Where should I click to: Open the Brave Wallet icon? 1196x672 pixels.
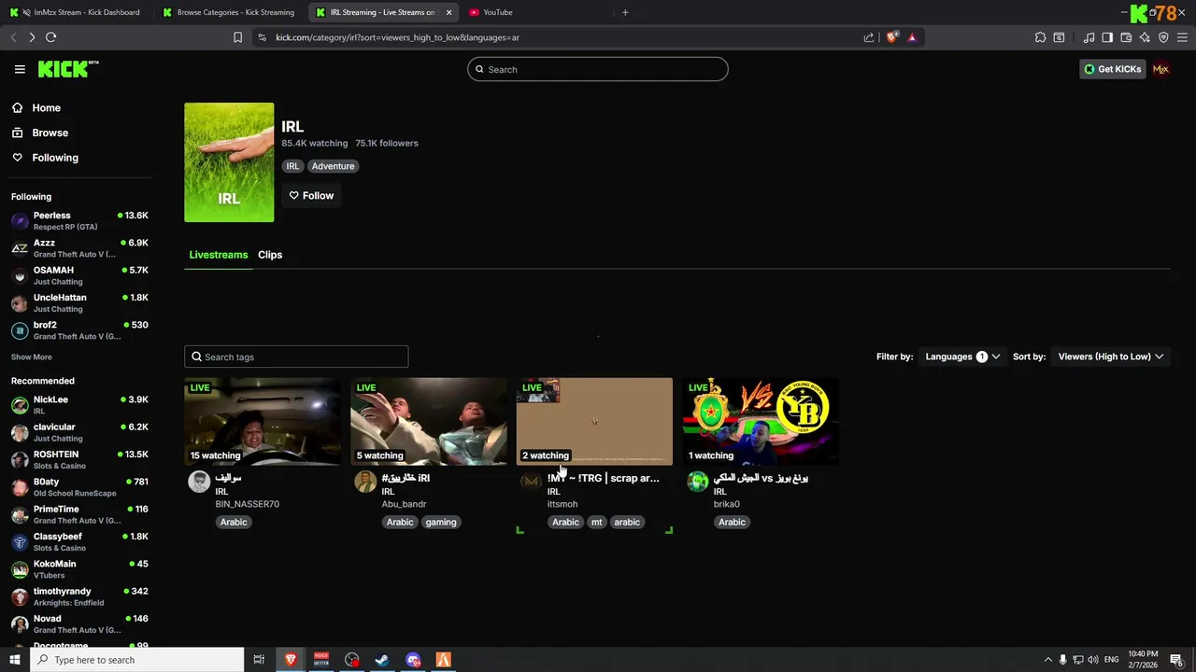1126,37
